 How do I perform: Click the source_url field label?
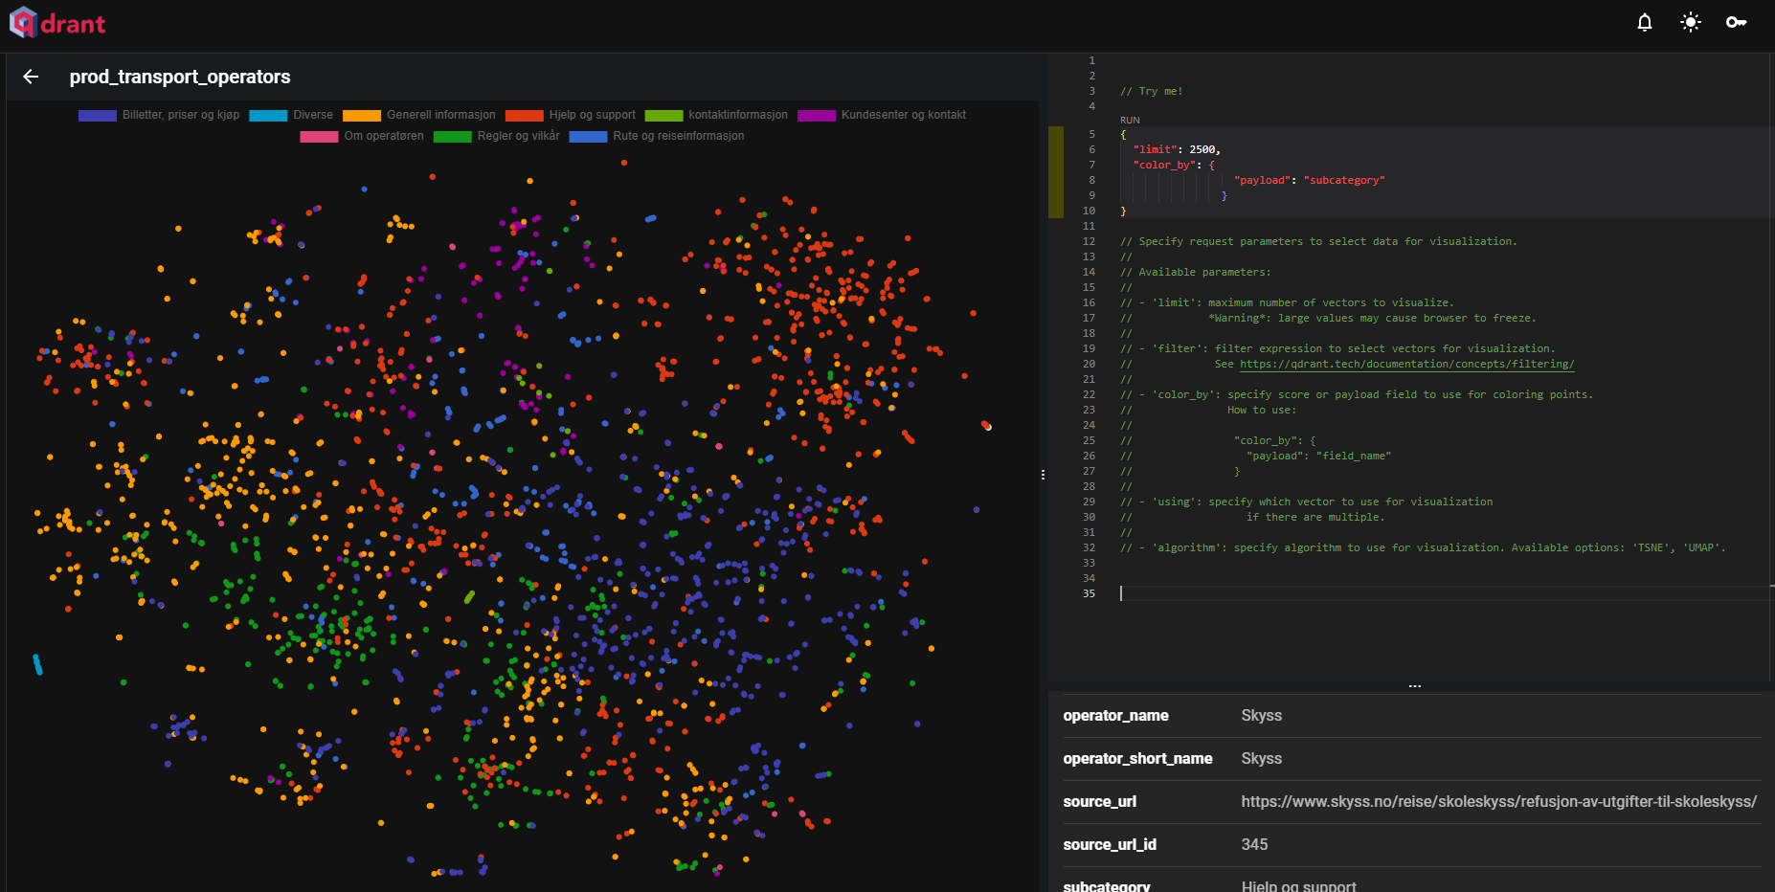(1099, 801)
